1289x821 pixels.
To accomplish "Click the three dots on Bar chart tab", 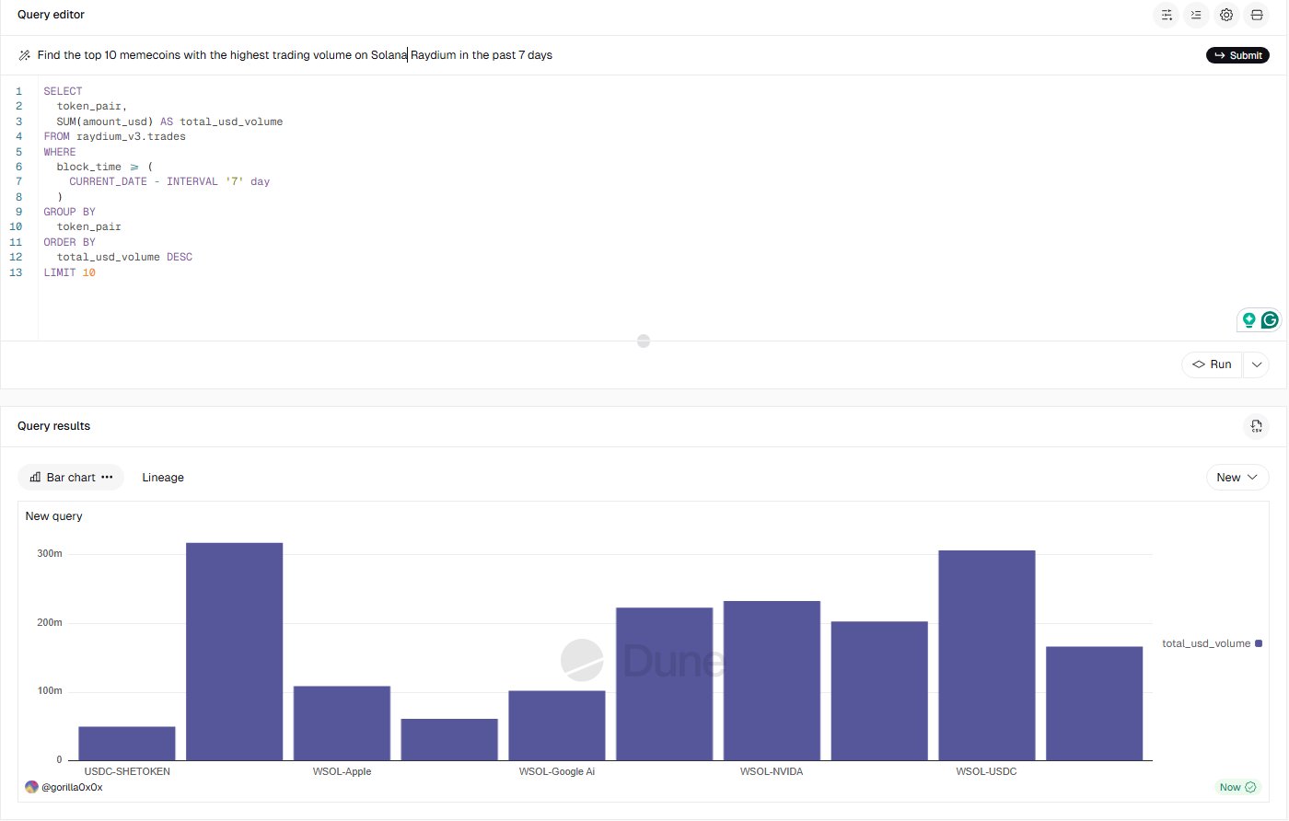I will pos(107,478).
